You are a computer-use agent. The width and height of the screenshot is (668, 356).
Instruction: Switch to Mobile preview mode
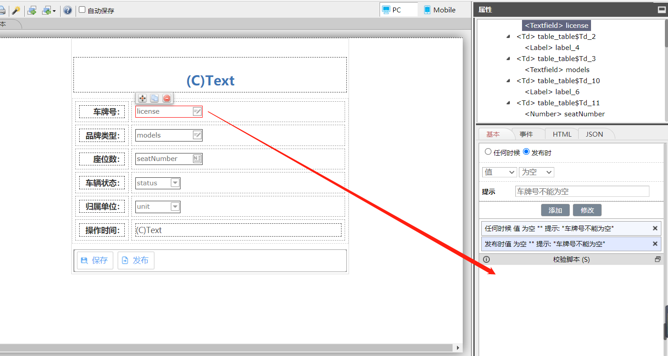440,10
